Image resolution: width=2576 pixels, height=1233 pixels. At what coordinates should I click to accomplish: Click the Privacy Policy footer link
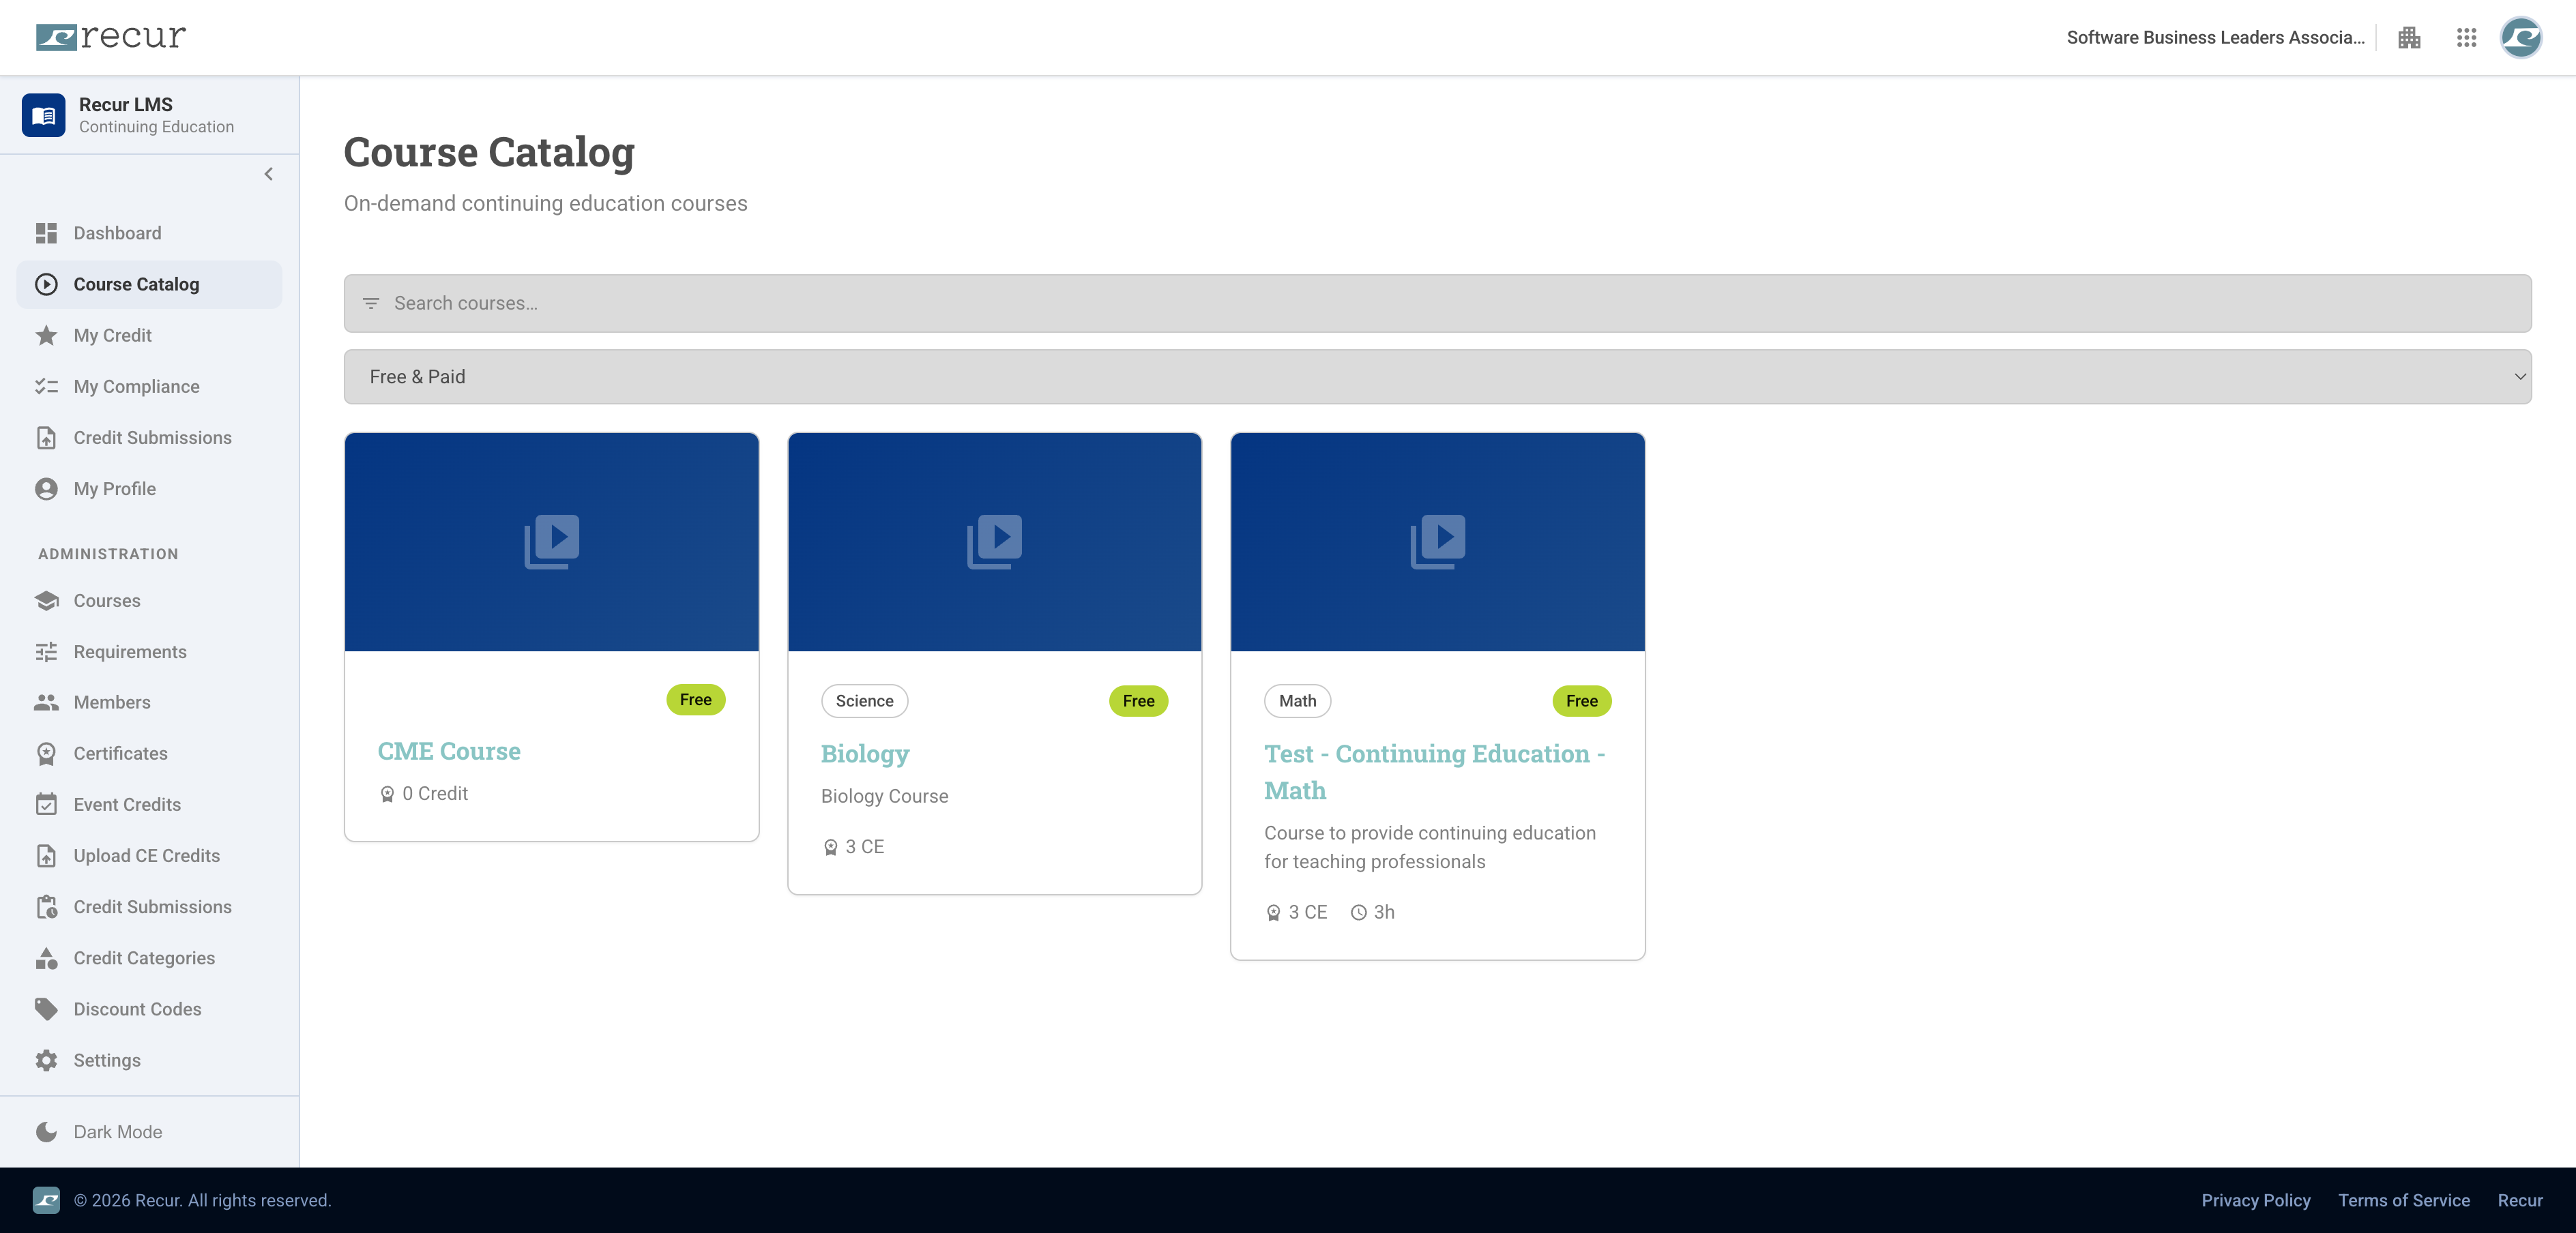(2255, 1200)
